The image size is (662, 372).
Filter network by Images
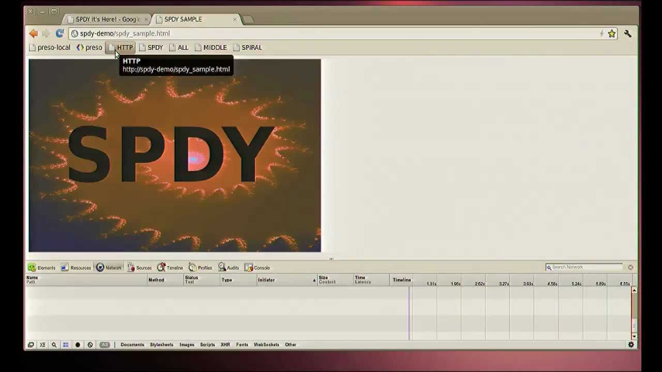[187, 345]
